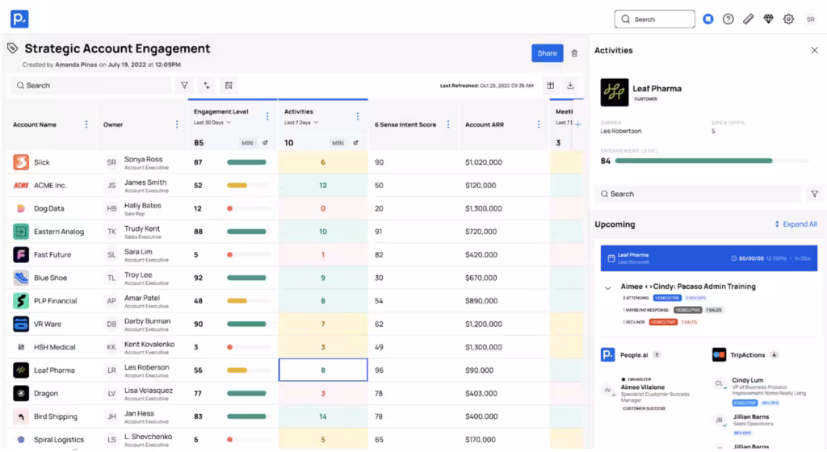Download the table with export icon

point(570,86)
